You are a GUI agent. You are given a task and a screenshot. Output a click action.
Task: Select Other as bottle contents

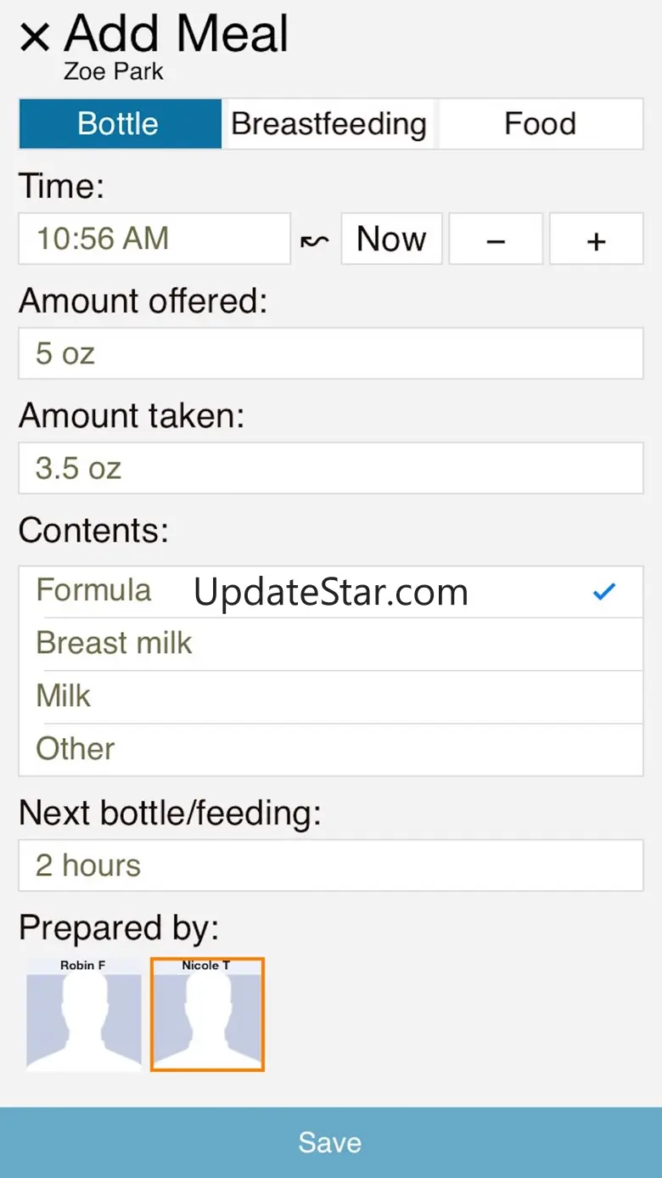pyautogui.click(x=76, y=749)
